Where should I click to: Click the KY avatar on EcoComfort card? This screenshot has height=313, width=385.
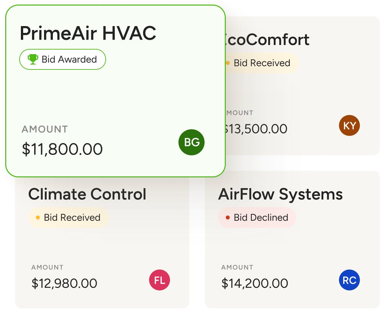[x=349, y=126]
